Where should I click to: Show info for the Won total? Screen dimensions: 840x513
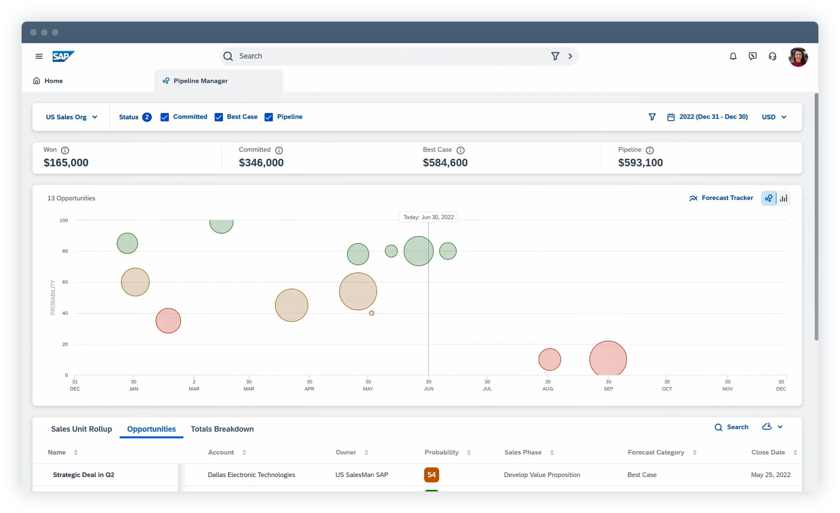(x=65, y=150)
